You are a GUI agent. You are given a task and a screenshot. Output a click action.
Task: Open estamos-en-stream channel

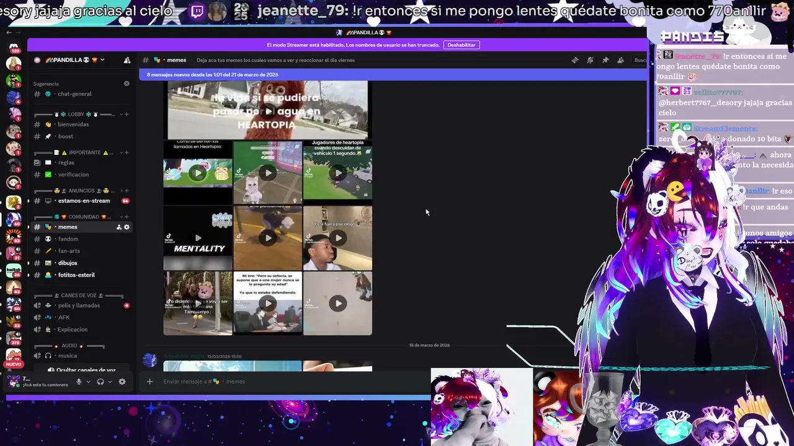click(82, 201)
